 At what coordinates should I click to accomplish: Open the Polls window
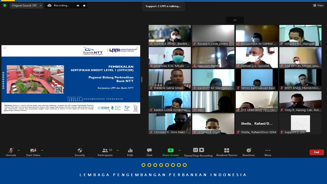[130, 152]
